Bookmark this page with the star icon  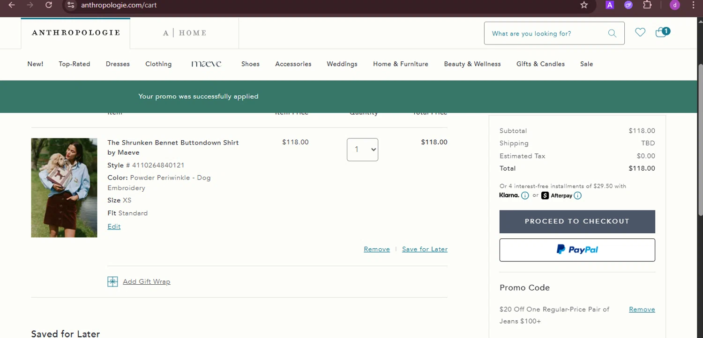tap(584, 5)
